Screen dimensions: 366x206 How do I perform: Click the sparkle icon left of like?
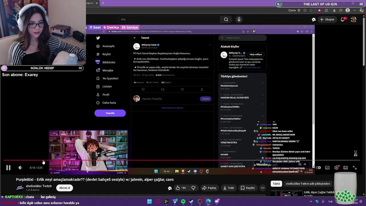(x=170, y=188)
